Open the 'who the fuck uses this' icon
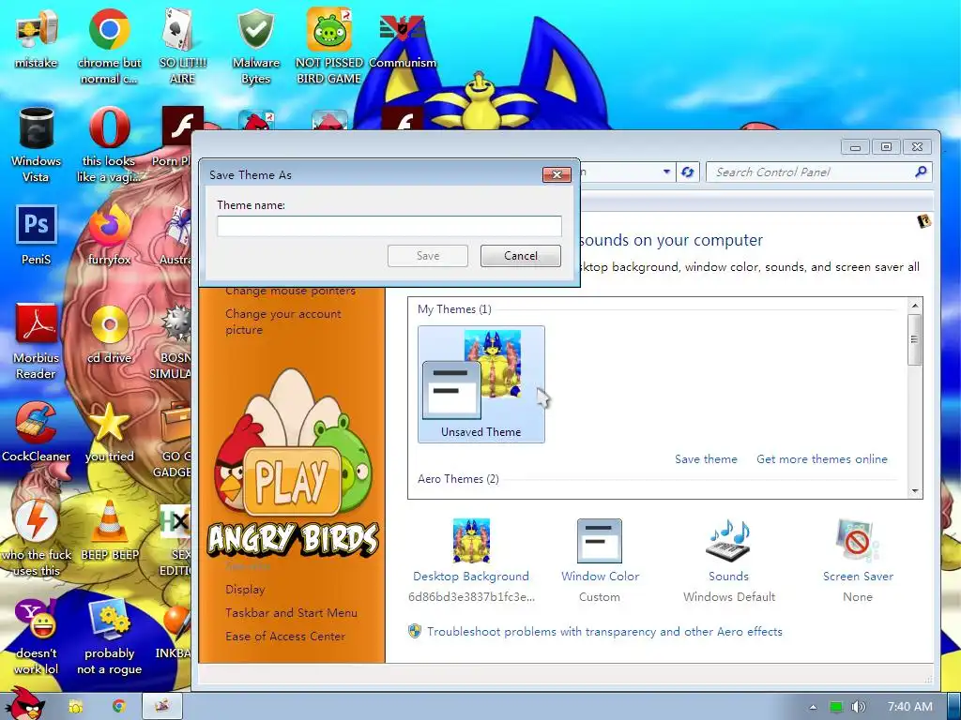The image size is (961, 720). click(x=37, y=538)
